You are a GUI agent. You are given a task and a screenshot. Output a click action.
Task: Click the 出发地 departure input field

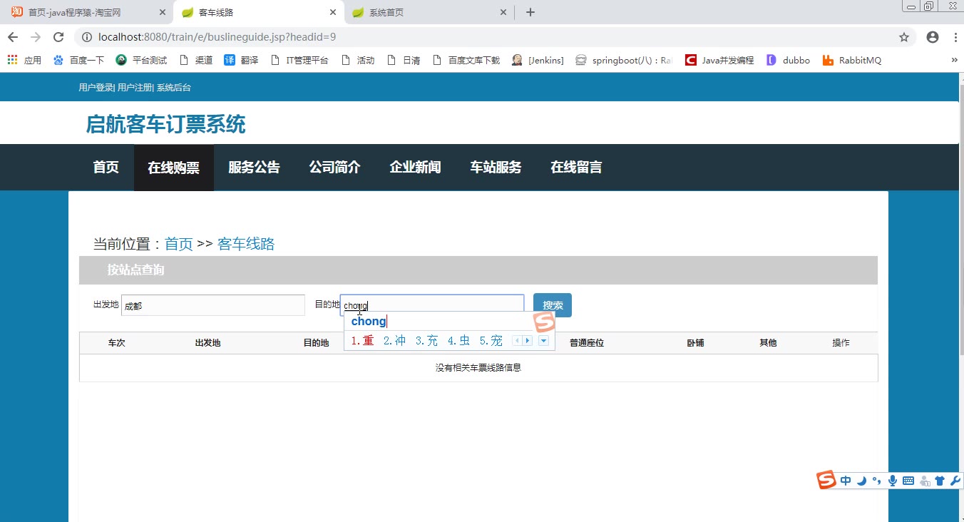click(213, 305)
